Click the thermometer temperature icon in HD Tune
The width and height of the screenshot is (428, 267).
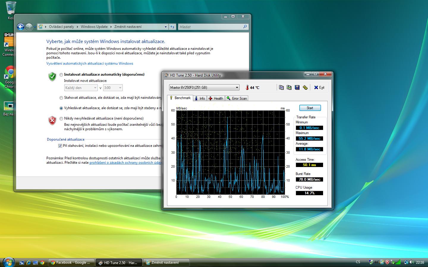tap(247, 88)
